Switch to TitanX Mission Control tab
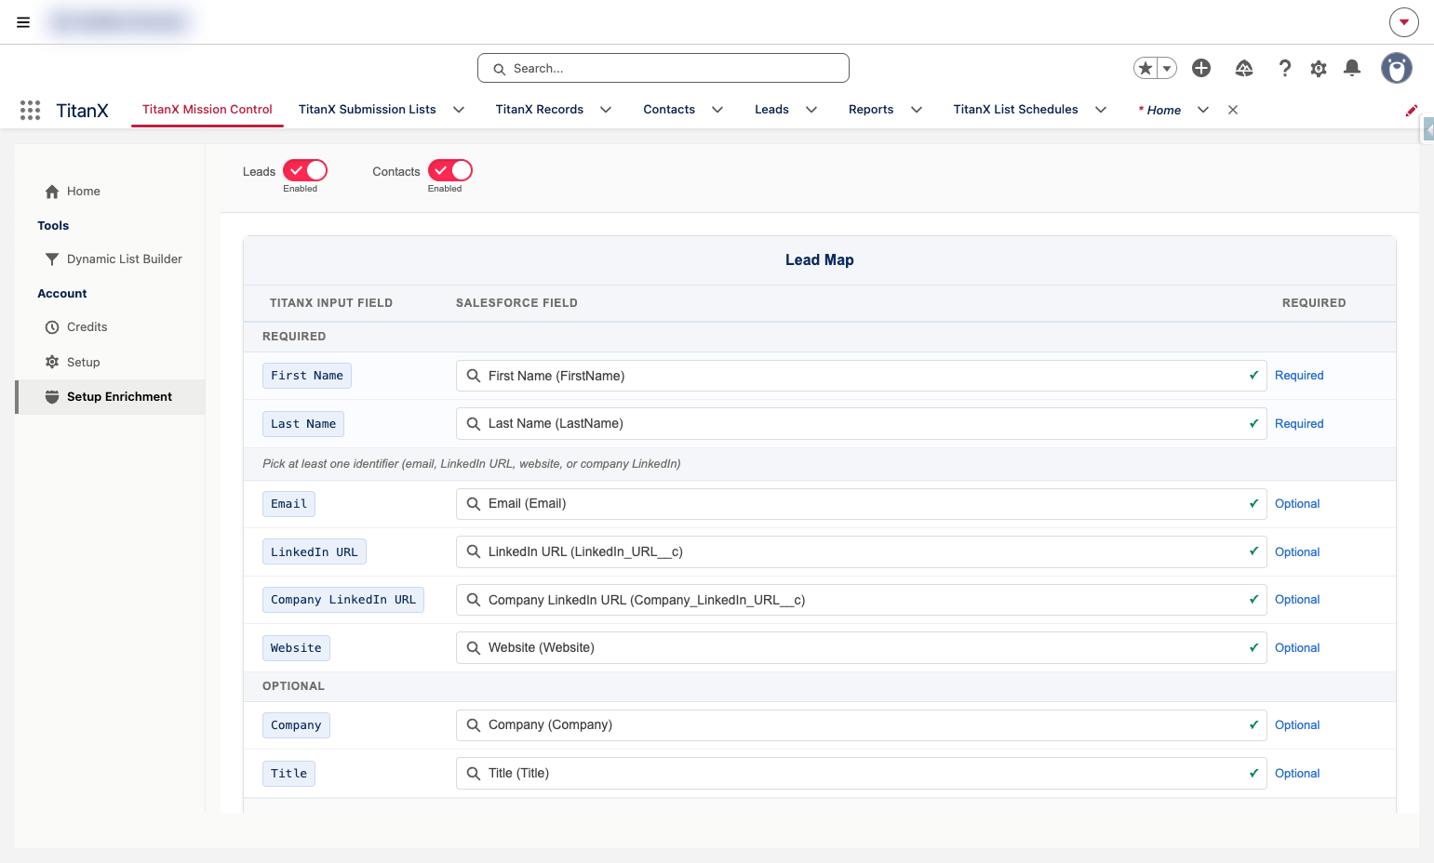 [208, 110]
